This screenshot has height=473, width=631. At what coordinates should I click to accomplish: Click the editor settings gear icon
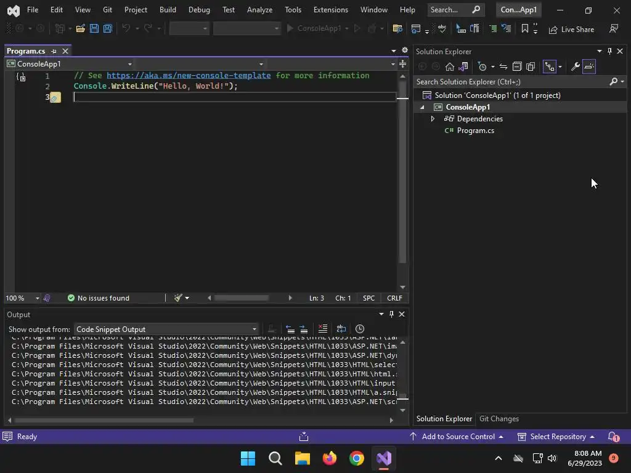405,51
